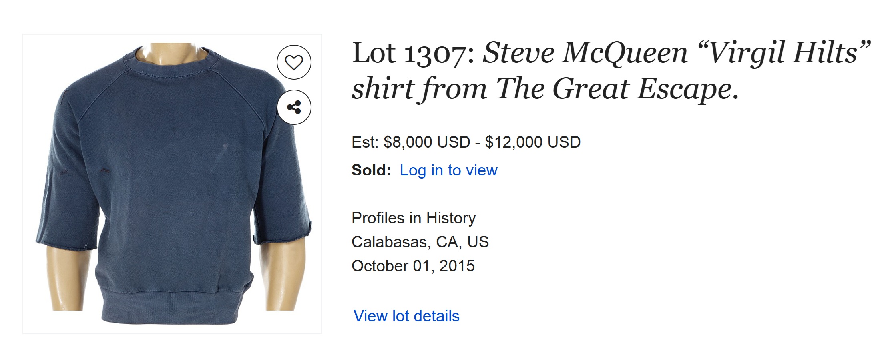Click the "Est:" label
Image resolution: width=890 pixels, height=349 pixels.
[x=365, y=142]
